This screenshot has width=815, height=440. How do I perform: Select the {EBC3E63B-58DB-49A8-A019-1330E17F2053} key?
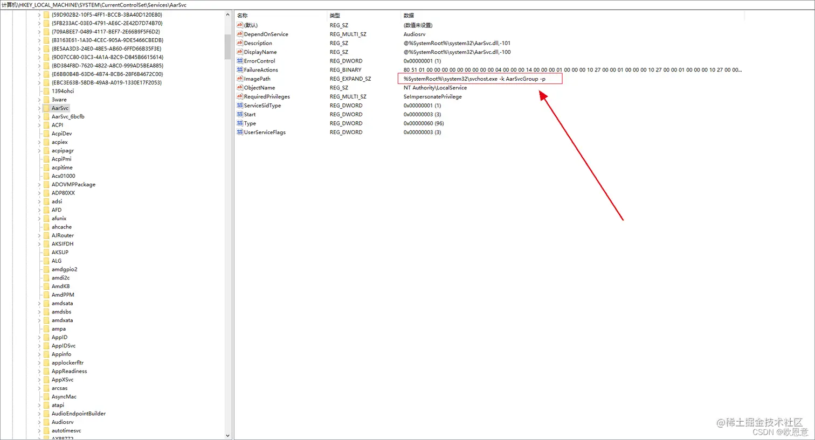(107, 82)
